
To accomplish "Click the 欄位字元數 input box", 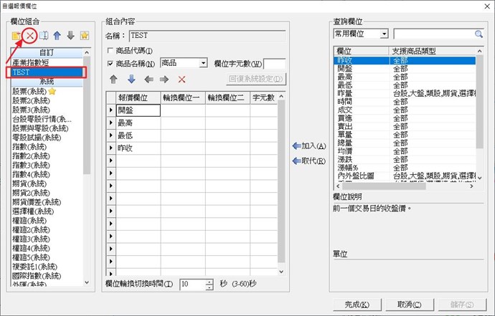I will [x=274, y=64].
